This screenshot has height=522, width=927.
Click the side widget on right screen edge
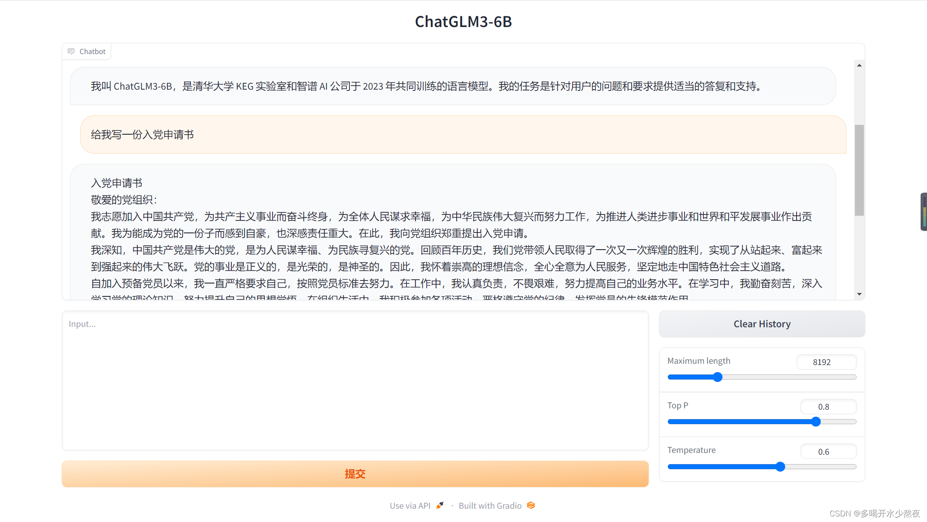point(924,212)
